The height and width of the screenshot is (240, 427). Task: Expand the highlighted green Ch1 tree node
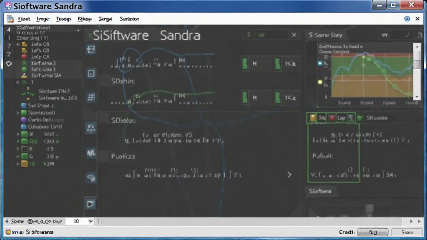(18, 142)
